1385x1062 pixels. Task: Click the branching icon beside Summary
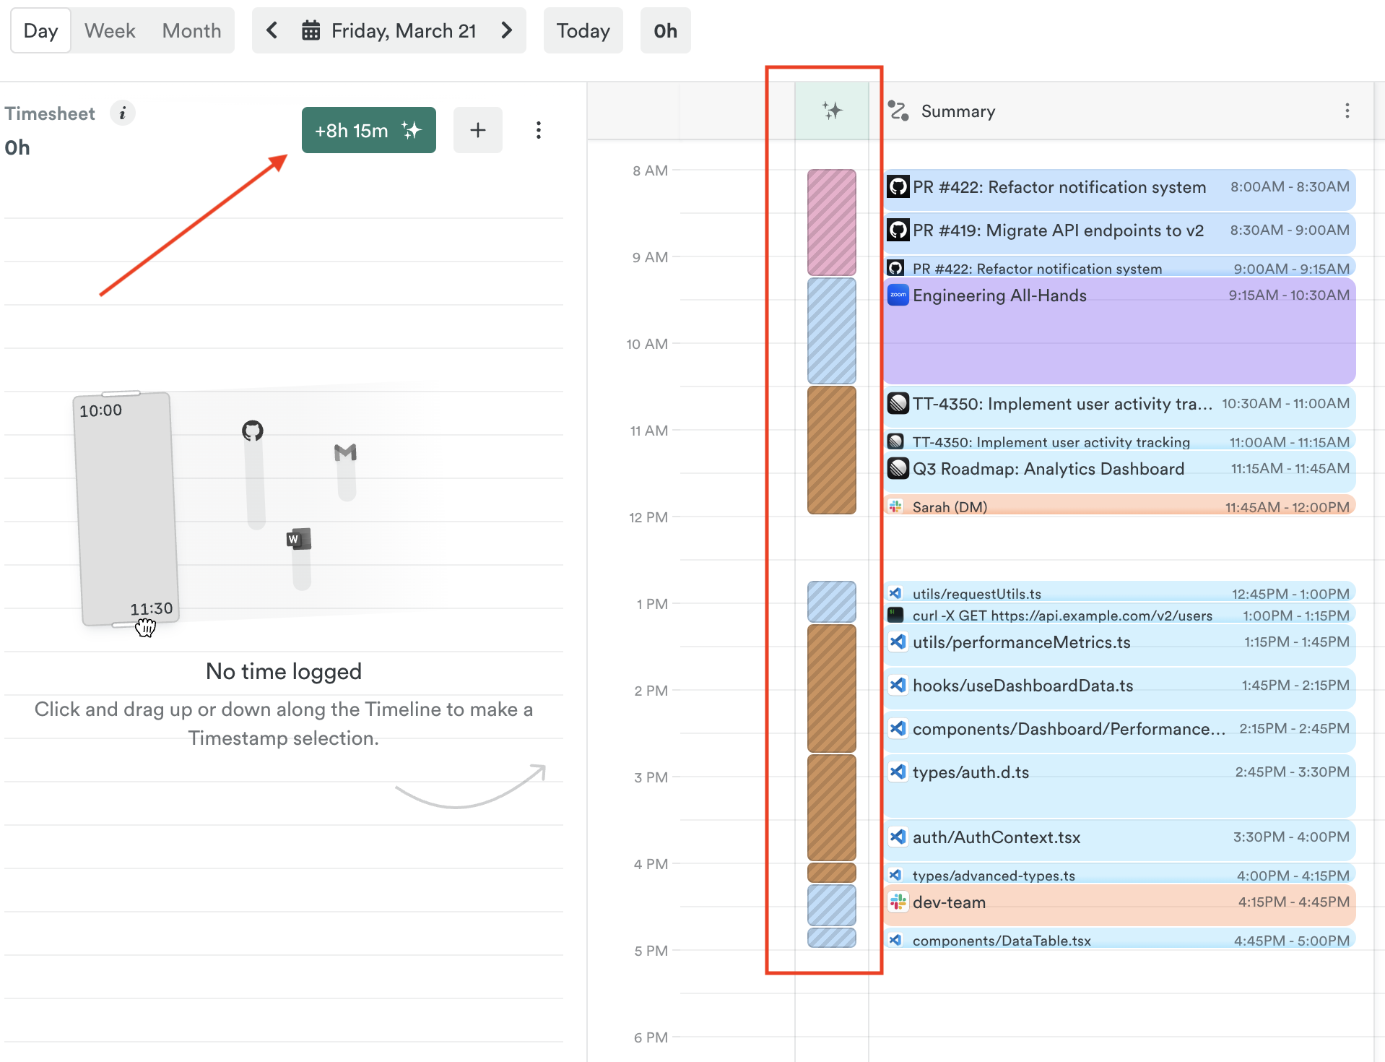point(899,111)
